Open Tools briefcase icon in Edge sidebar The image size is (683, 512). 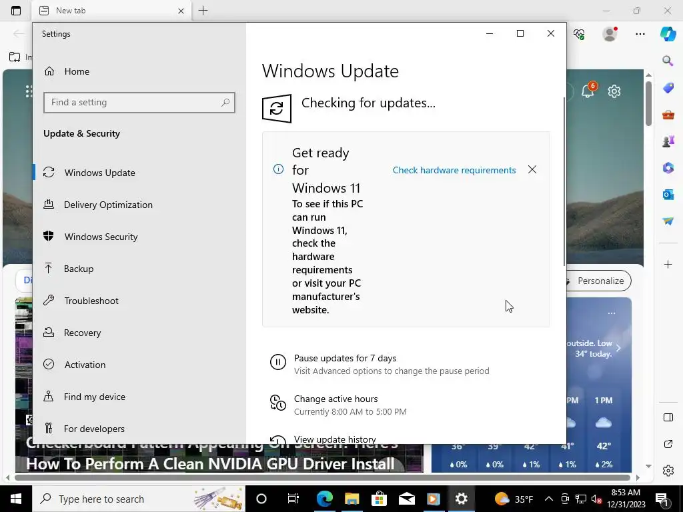tap(668, 115)
